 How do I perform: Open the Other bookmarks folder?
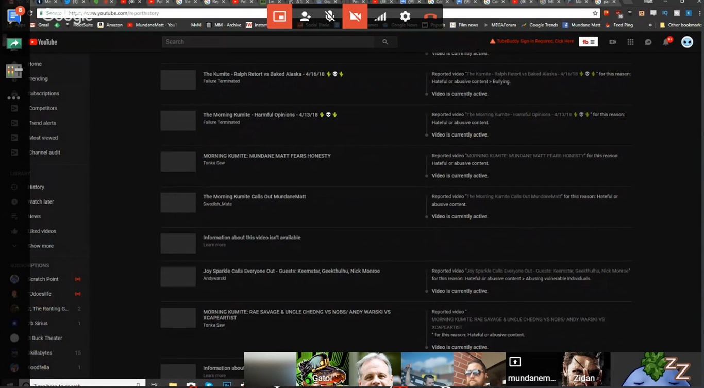[681, 25]
